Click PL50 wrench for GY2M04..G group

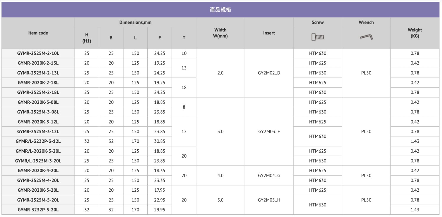tap(366, 176)
